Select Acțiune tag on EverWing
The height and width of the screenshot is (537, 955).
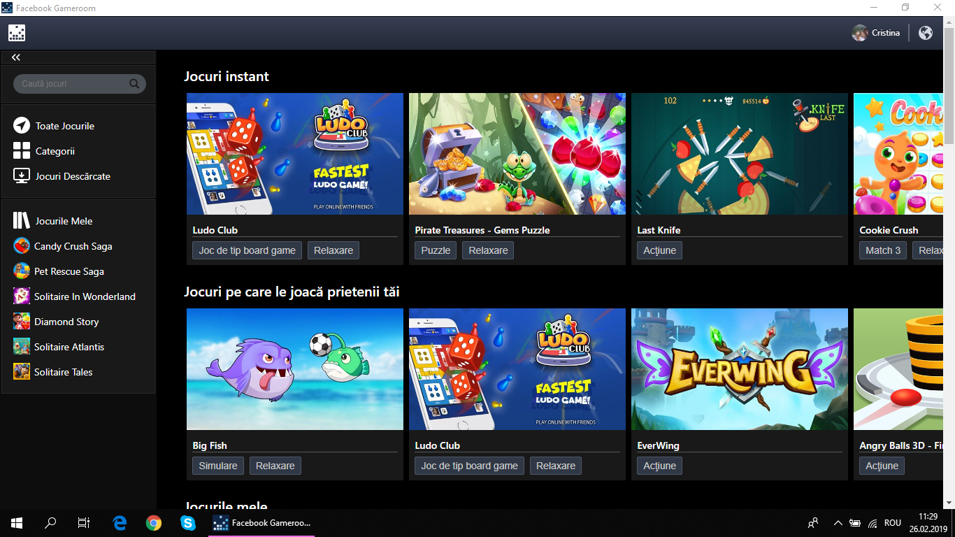point(659,466)
